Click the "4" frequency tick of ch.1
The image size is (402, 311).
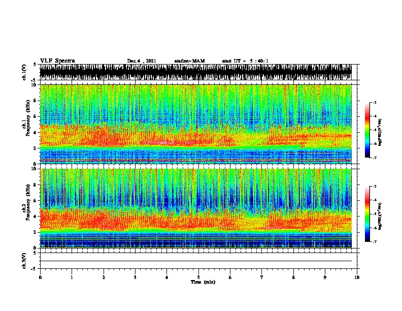pyautogui.click(x=35, y=133)
